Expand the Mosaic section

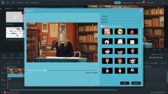121,19
